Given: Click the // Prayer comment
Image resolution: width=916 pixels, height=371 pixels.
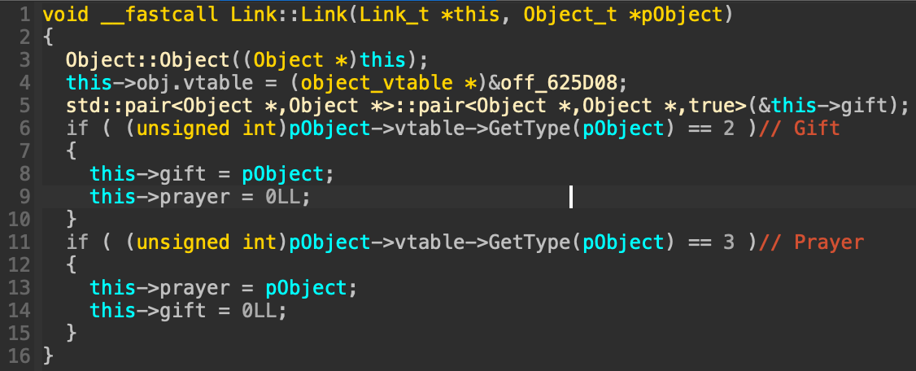Looking at the screenshot, I should click(810, 242).
